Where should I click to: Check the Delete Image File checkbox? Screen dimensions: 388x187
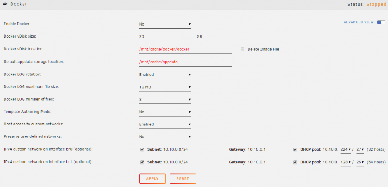point(242,50)
